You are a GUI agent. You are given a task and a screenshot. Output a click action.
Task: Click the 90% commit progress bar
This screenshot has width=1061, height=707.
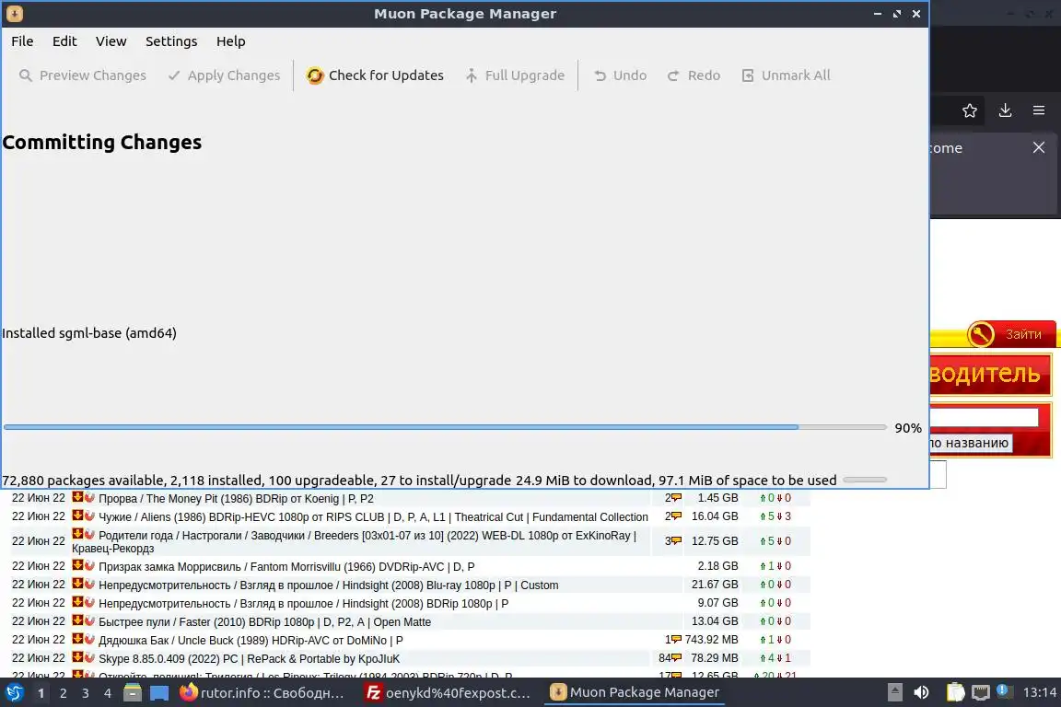pos(445,427)
